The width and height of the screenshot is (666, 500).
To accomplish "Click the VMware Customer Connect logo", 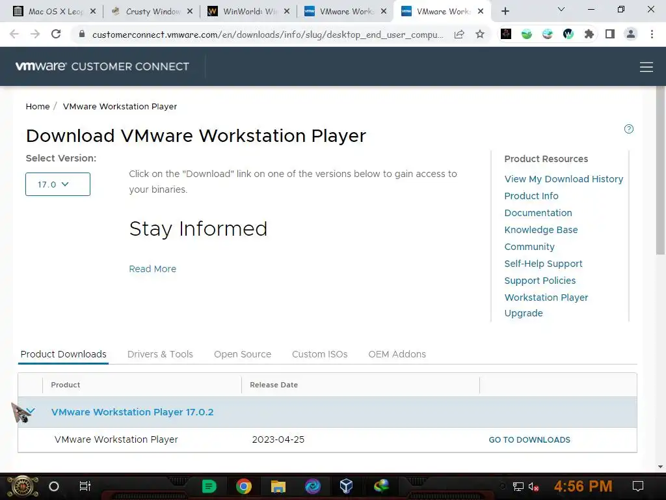I will [x=102, y=66].
